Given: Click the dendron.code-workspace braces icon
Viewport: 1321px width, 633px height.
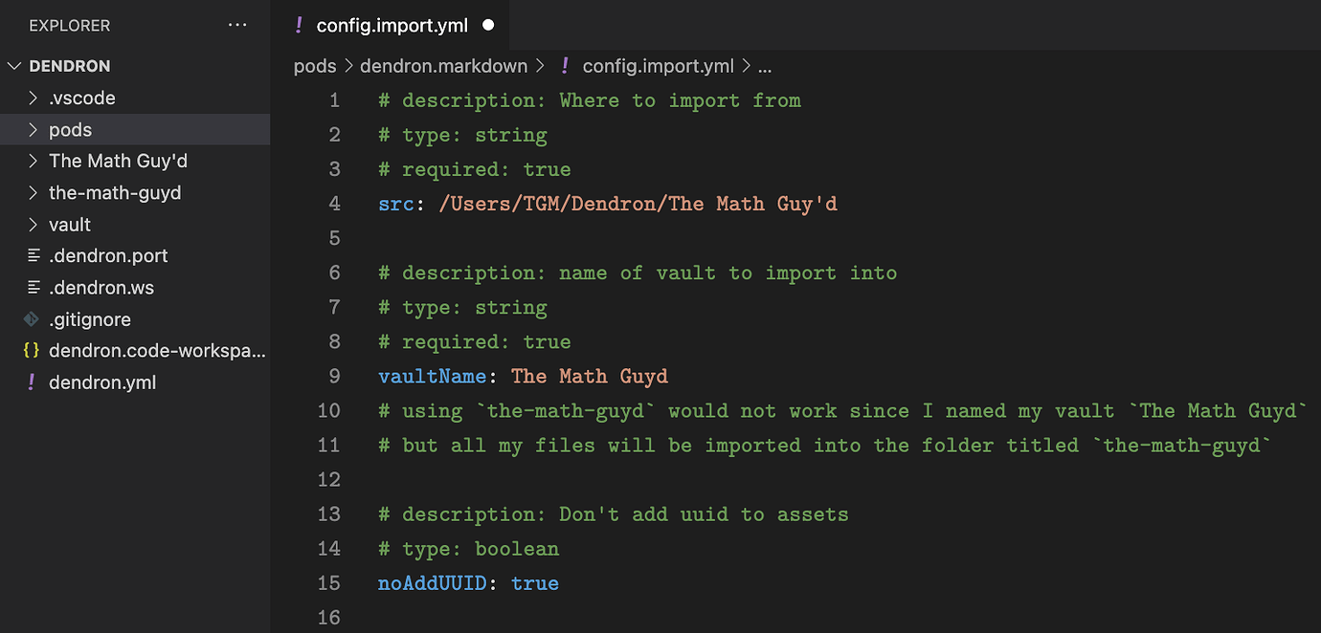Looking at the screenshot, I should [32, 351].
